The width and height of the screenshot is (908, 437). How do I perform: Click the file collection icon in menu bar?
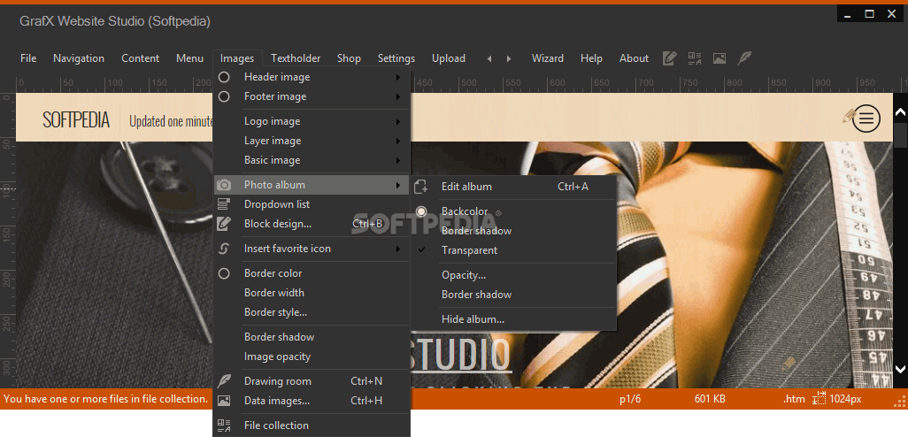click(x=695, y=57)
